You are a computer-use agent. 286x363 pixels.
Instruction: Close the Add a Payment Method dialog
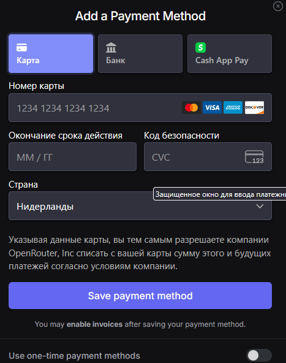pyautogui.click(x=278, y=6)
